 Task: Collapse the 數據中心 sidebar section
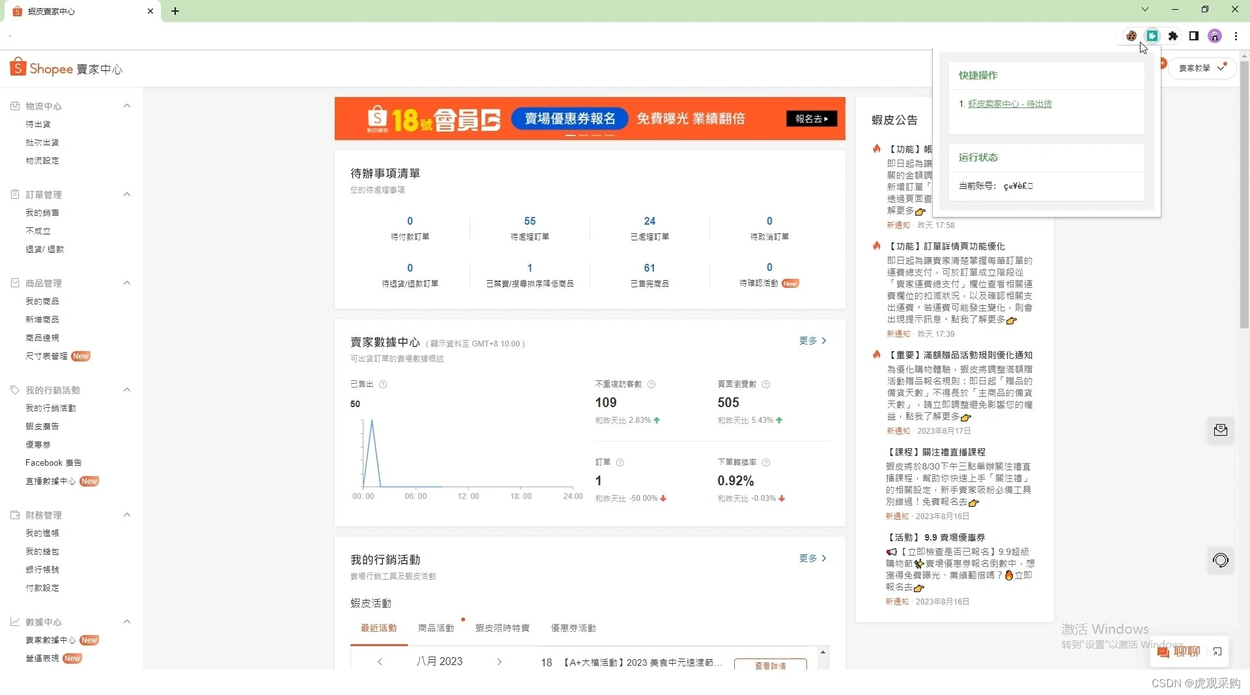pos(127,621)
